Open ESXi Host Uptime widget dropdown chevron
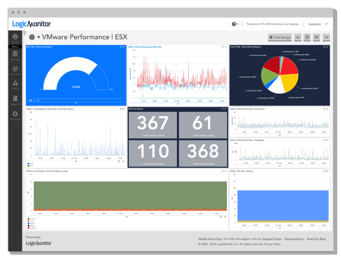Viewport: 341px width, 263px height. point(225,109)
